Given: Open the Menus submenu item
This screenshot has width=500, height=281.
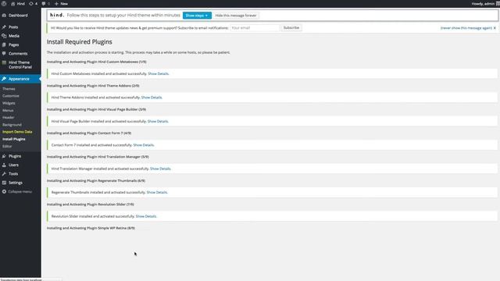Looking at the screenshot, I should (8, 110).
